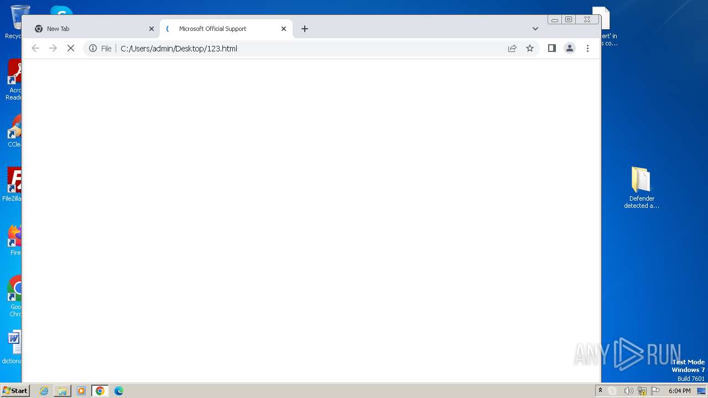Select the FileZilla desktop shortcut
The image size is (708, 398).
(12, 184)
